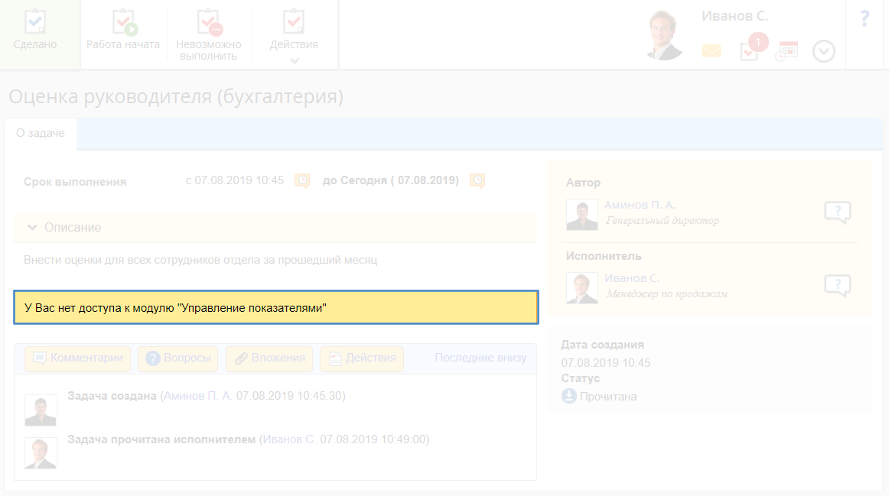Change the start date clock icon
The height and width of the screenshot is (496, 889).
[302, 181]
